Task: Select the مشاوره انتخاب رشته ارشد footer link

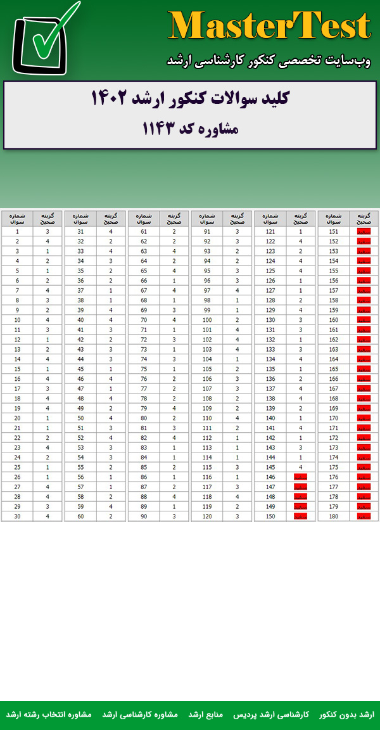Action: tap(49, 714)
